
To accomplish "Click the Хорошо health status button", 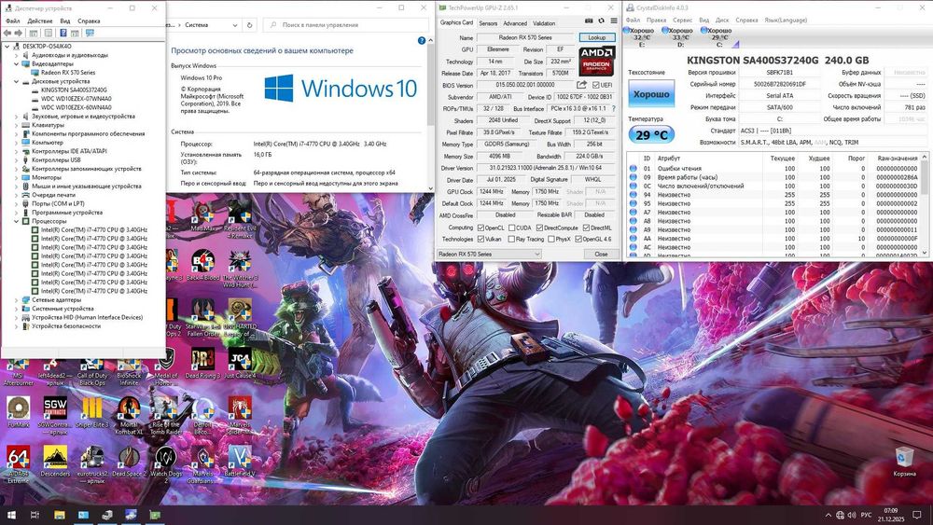I will click(x=651, y=94).
